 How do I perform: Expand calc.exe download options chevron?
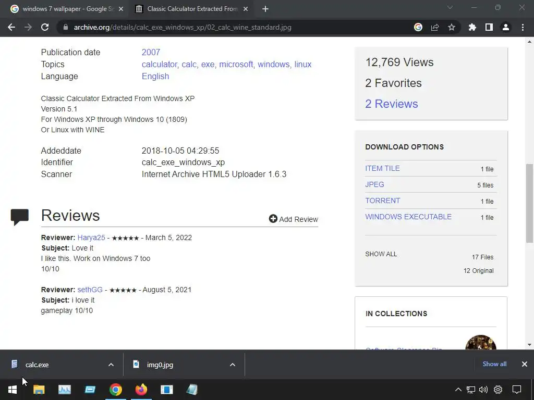point(111,365)
